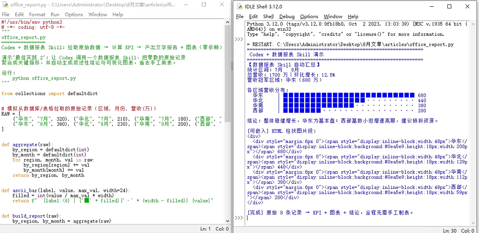Image resolution: width=479 pixels, height=233 pixels.
Task: Click the 华南 bar row showing 380
Action: (x=339, y=106)
